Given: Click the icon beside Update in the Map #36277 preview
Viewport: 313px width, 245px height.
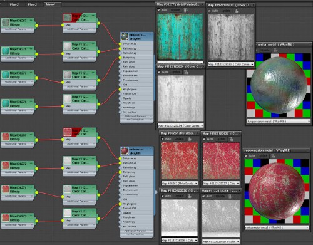Looking at the screenshot, I should 186,10.
